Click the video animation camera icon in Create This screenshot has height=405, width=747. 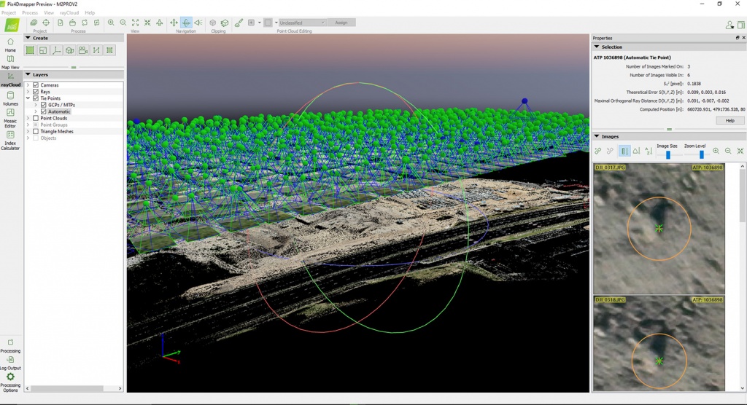(83, 50)
